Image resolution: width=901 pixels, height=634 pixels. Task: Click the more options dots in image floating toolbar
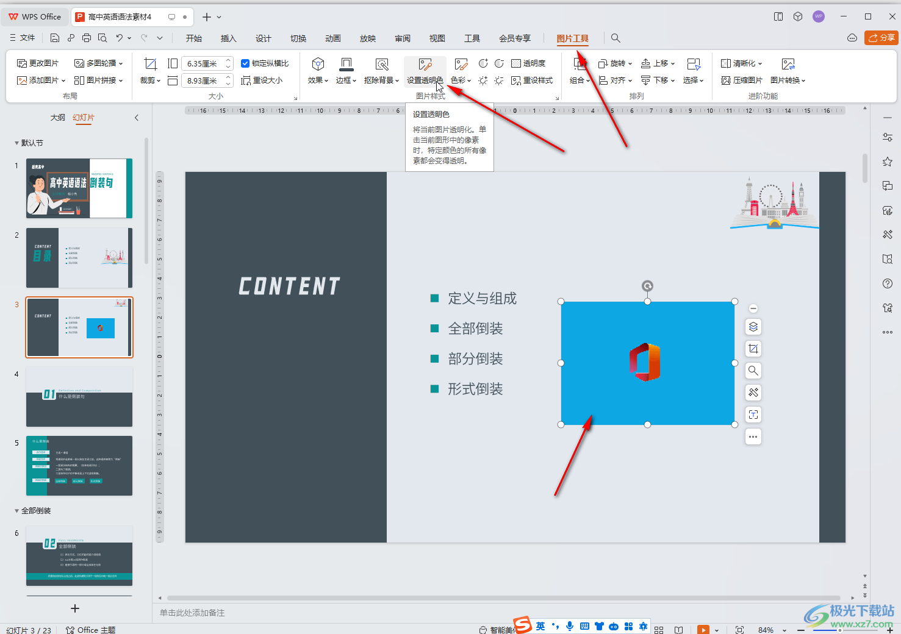[753, 436]
